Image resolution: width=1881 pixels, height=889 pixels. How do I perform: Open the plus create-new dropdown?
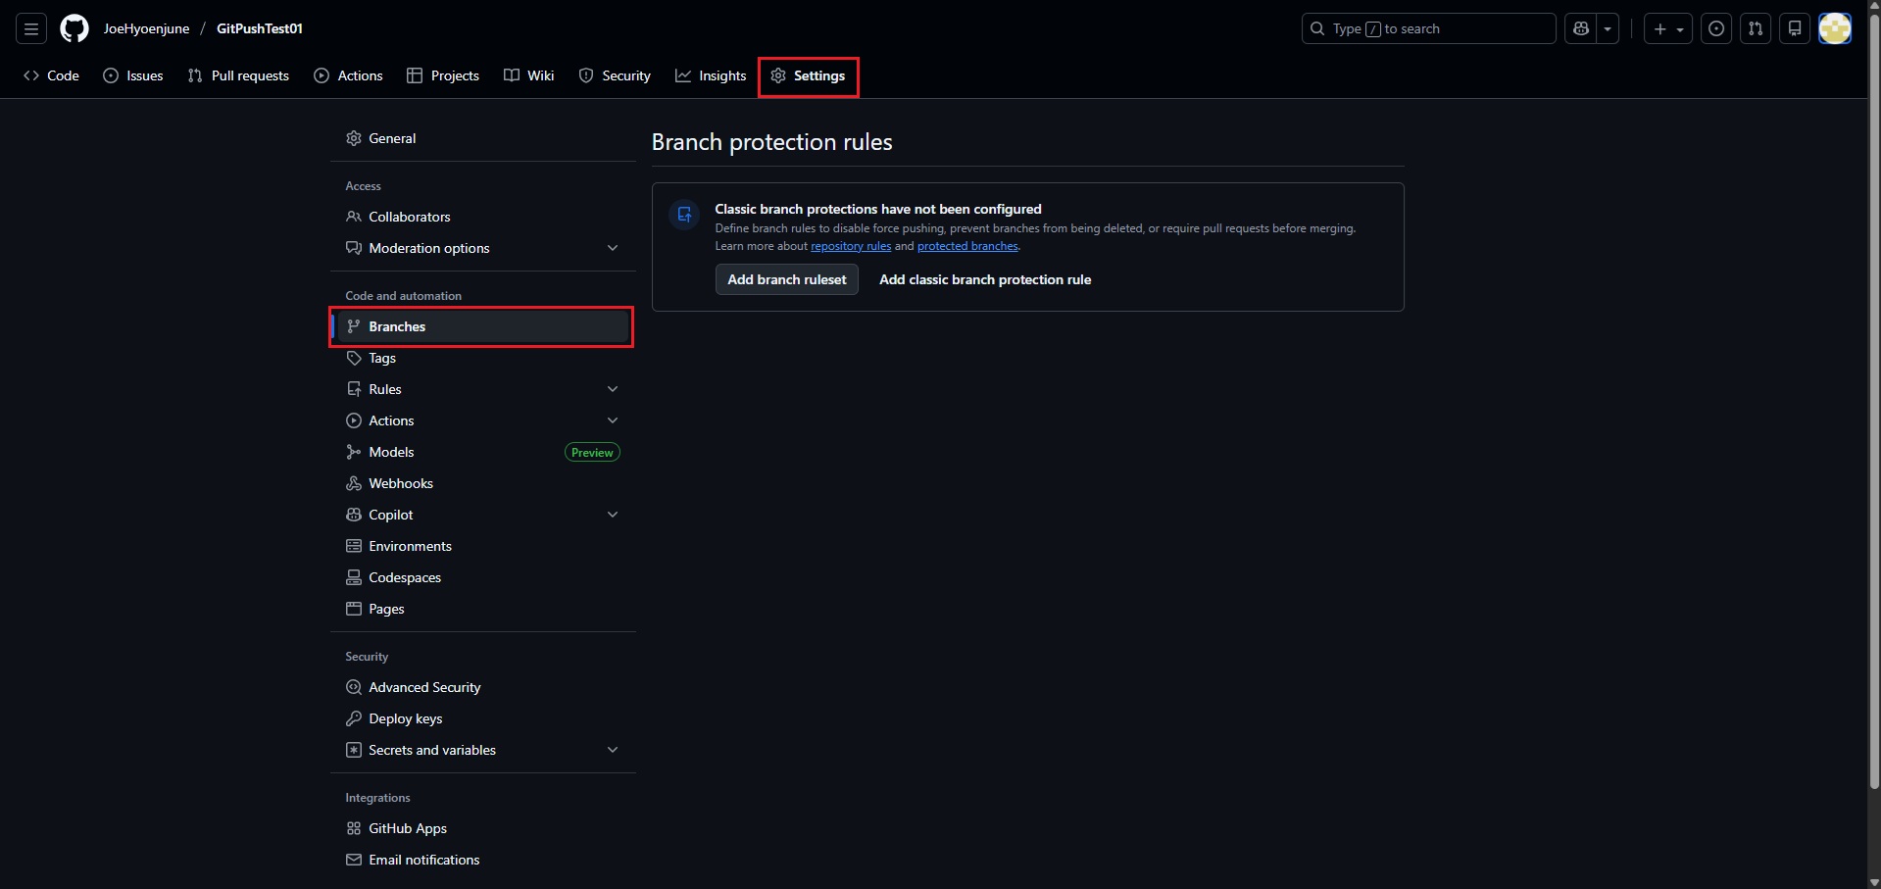1668,29
